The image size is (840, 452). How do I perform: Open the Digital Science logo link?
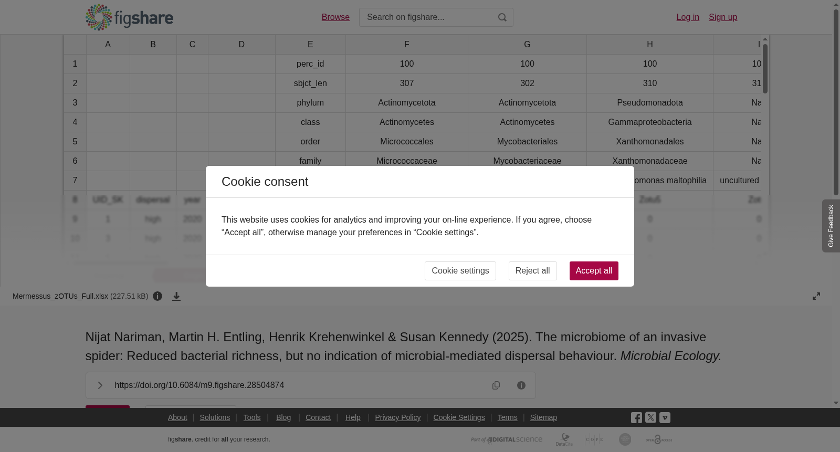coord(507,439)
